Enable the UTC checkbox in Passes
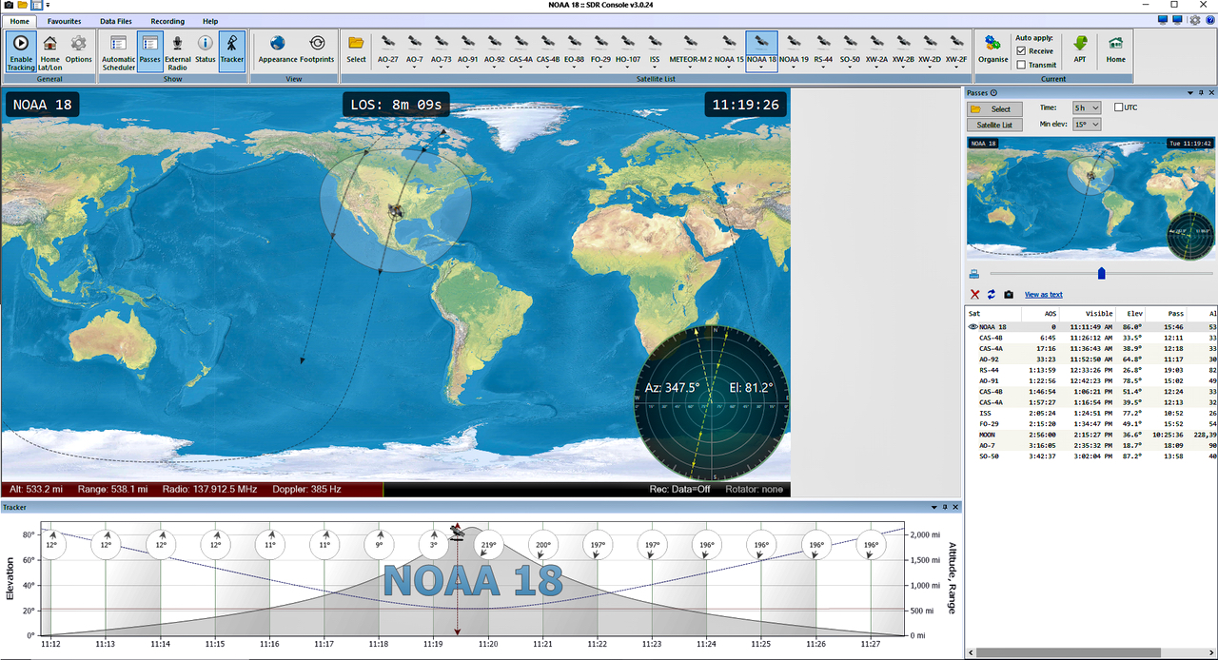This screenshot has height=660, width=1218. tap(1118, 107)
